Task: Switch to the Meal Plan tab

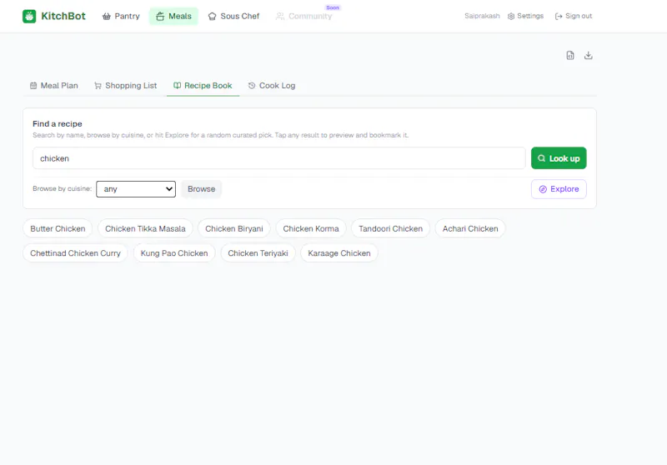Action: tap(54, 86)
